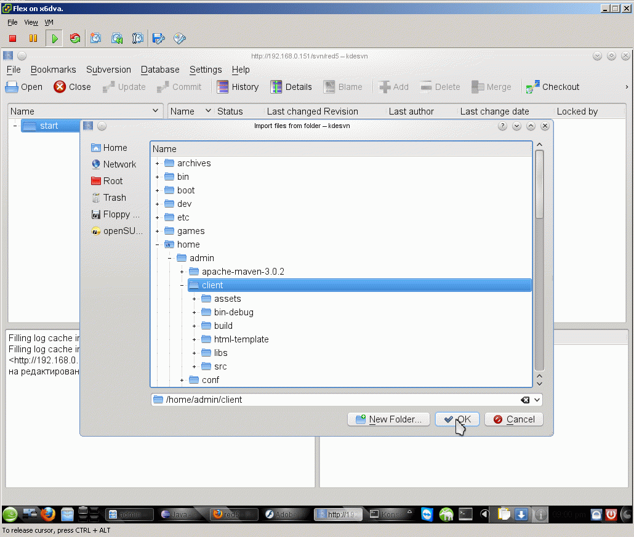Expand the bin folder node
Viewport: 634px width, 537px height.
(158, 177)
